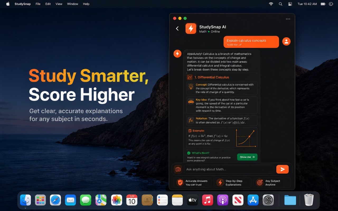Open Notes from the Dock

(x=177, y=200)
